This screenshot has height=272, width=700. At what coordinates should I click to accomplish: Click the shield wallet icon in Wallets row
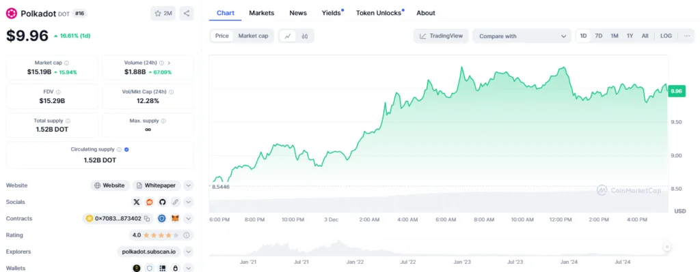tap(150, 268)
